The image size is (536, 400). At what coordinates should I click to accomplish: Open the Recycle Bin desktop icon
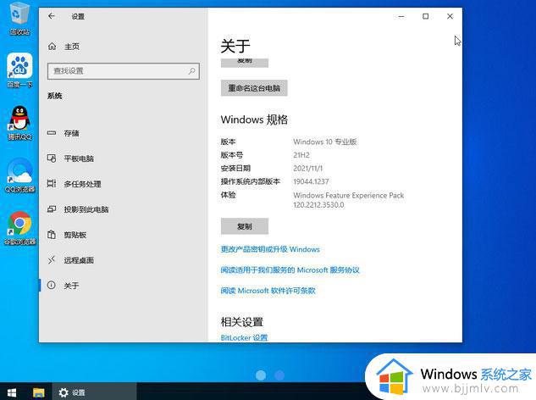point(19,19)
